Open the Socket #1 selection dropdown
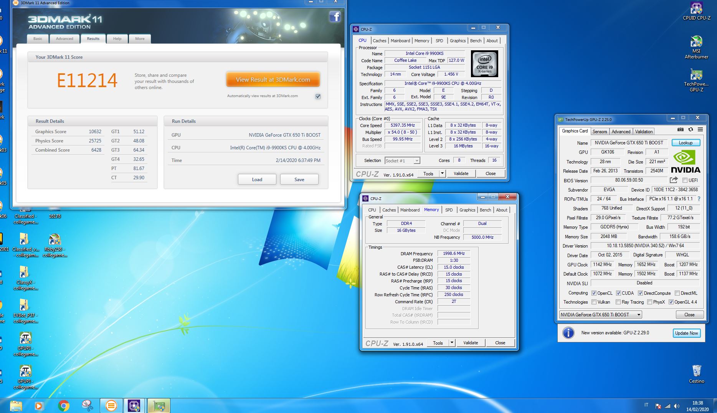 coord(402,160)
